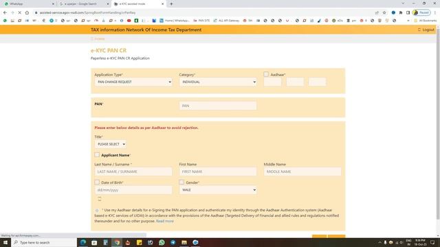The width and height of the screenshot is (440, 247).
Task: Click the third Aadhaar number box
Action: [318, 82]
